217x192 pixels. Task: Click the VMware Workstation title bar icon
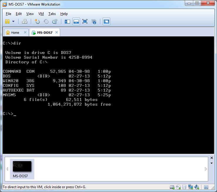pos(5,4)
